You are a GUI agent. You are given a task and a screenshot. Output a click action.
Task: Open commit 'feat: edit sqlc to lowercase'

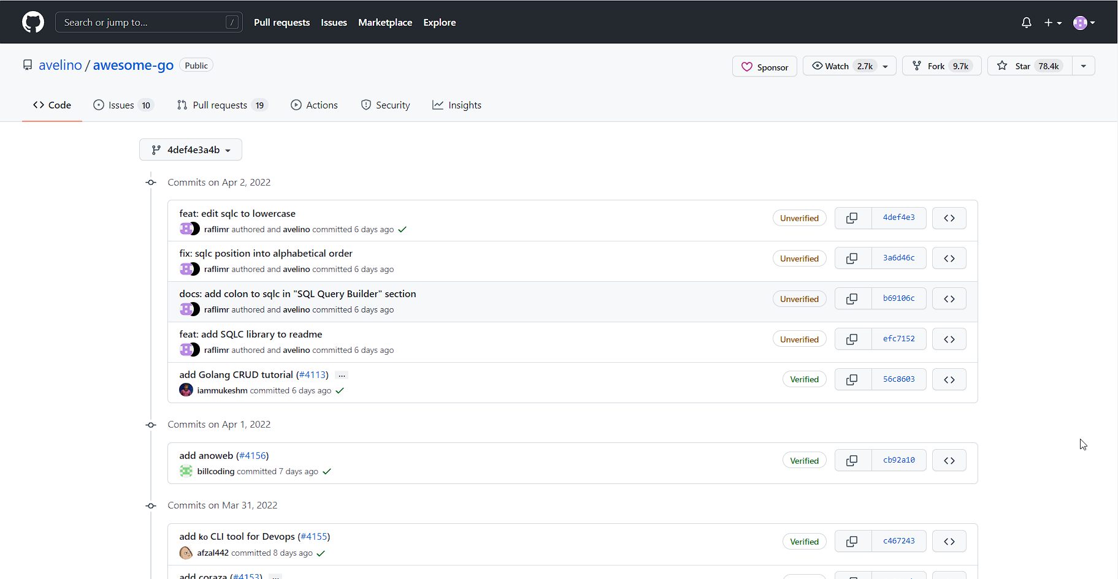pos(237,214)
